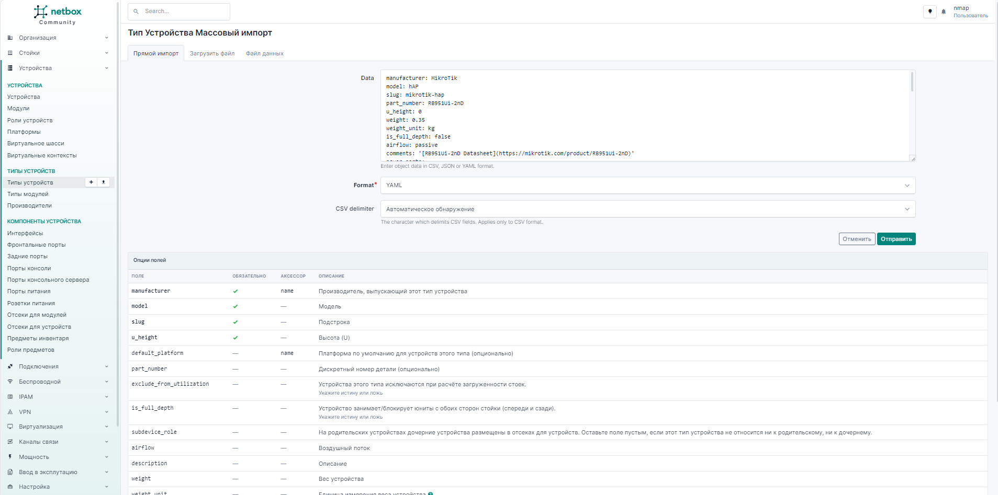Switch to the Загрузить файл tab

click(x=212, y=53)
